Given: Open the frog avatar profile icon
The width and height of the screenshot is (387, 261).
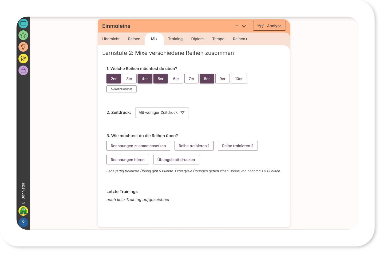Looking at the screenshot, I should [23, 211].
